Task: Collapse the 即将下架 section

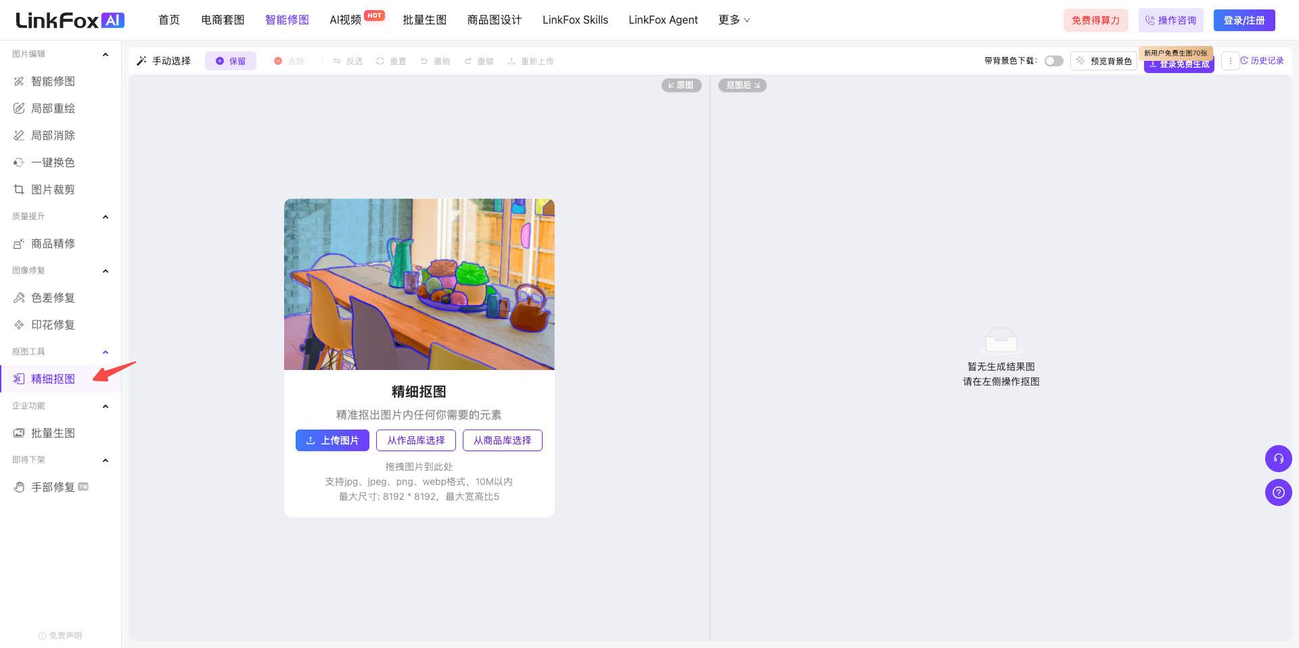Action: coord(106,460)
